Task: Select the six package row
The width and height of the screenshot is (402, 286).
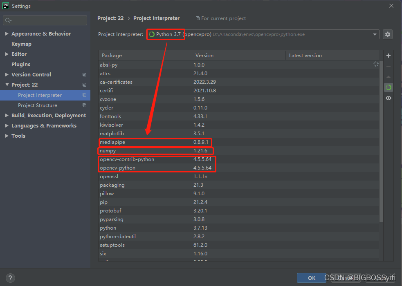Action: 239,253
